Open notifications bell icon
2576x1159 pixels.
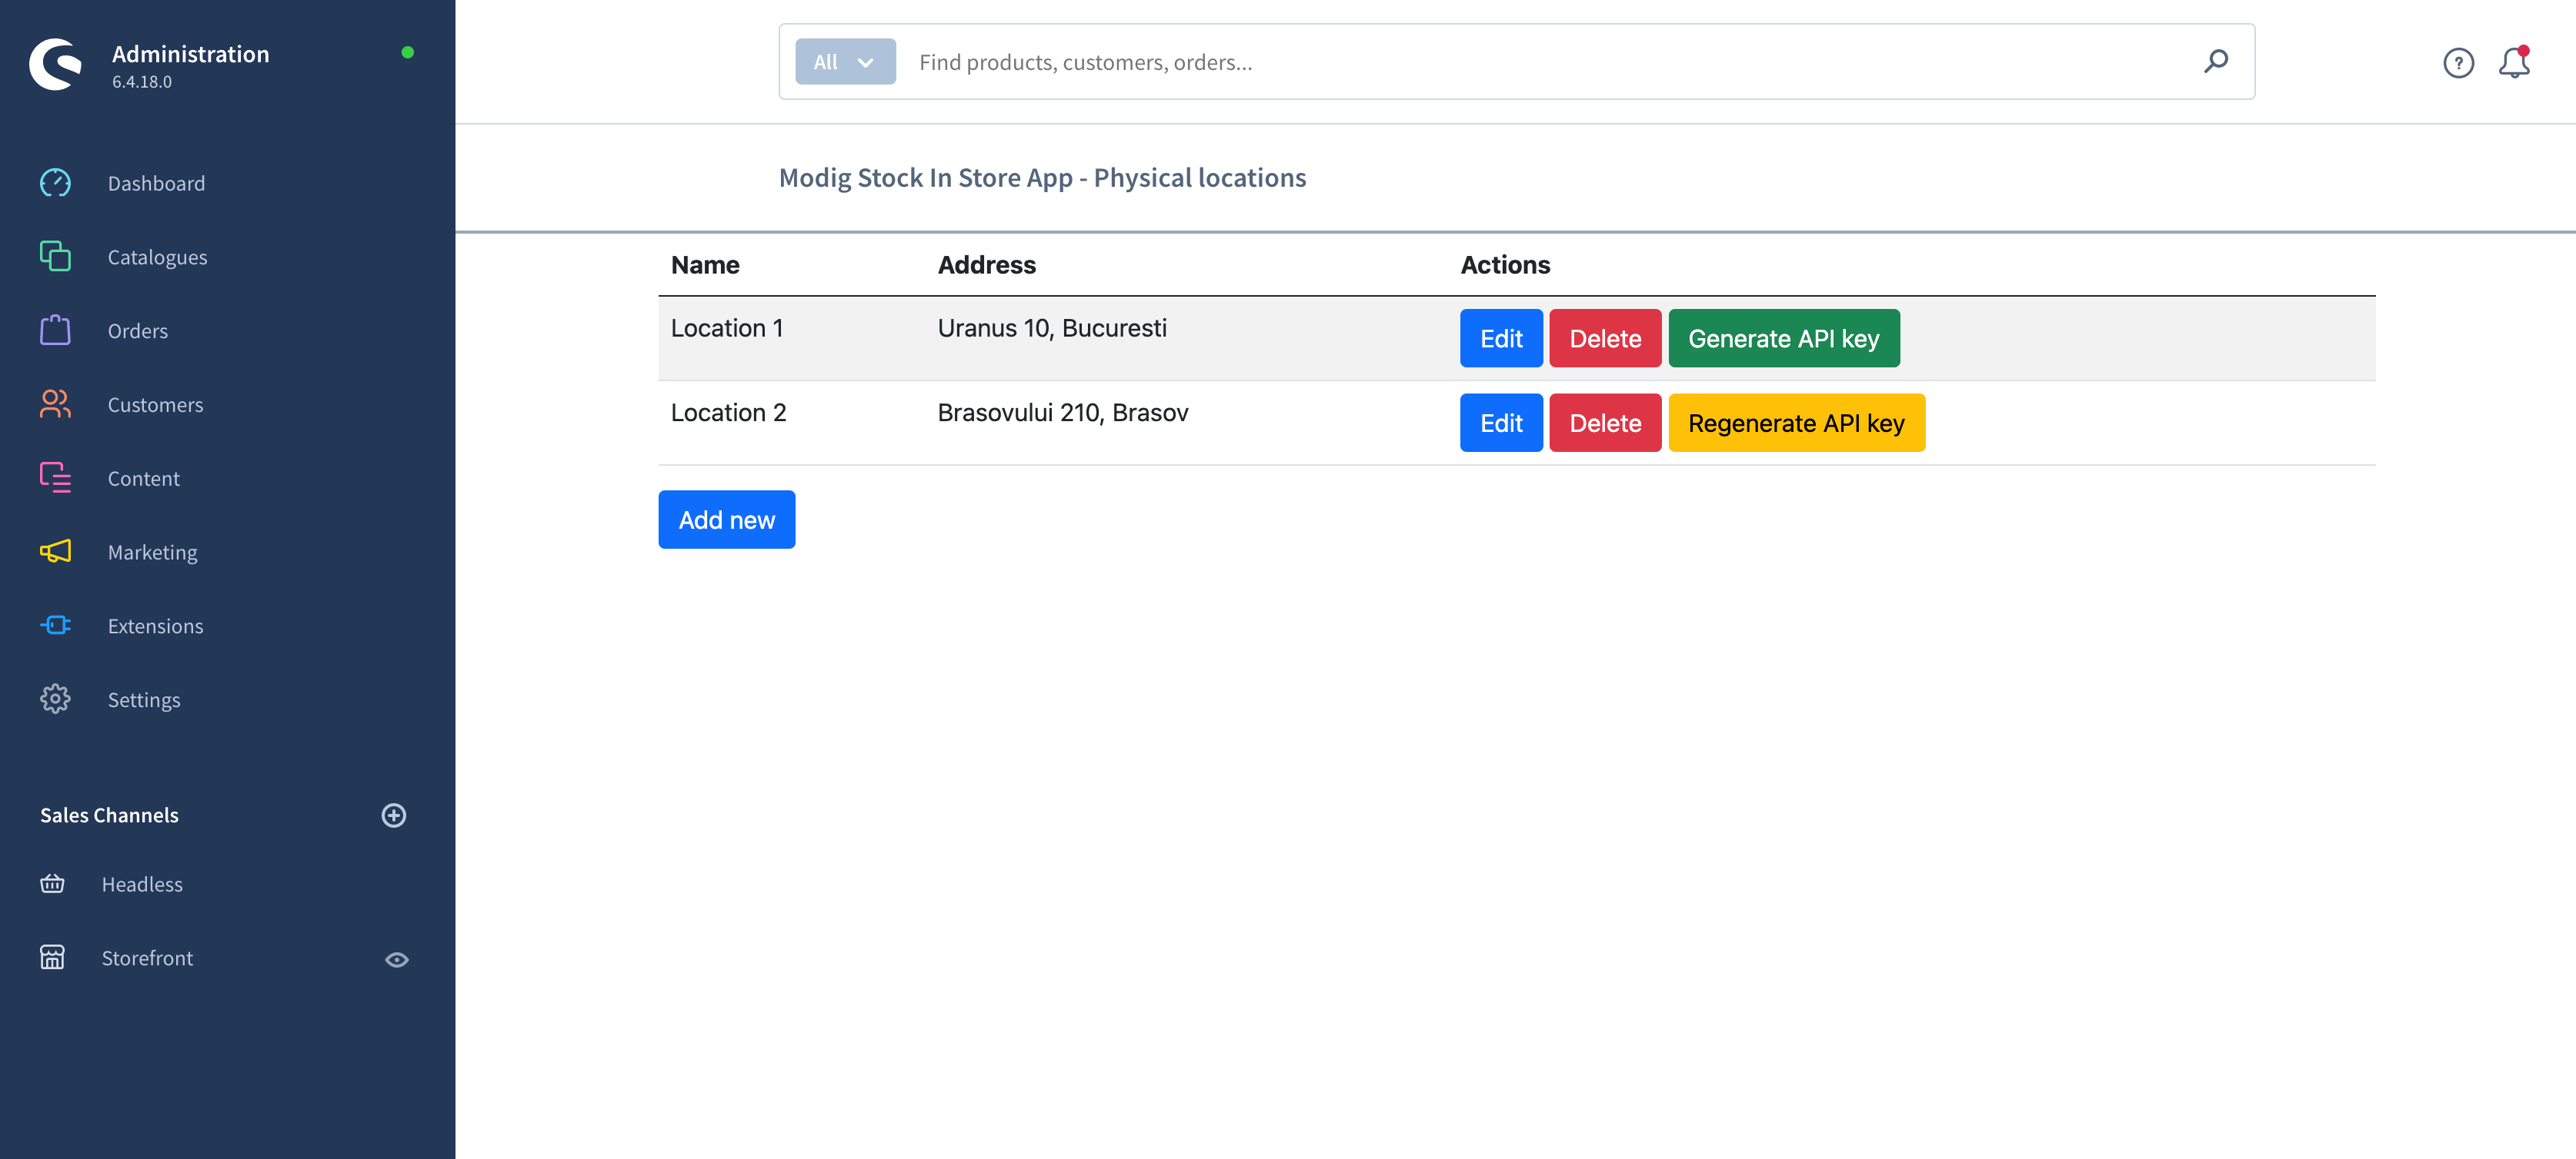pos(2514,62)
